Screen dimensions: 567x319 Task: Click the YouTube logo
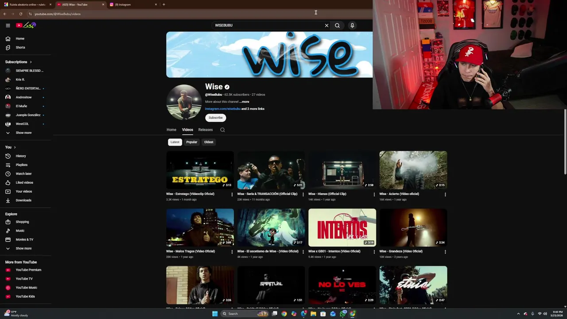click(x=26, y=25)
